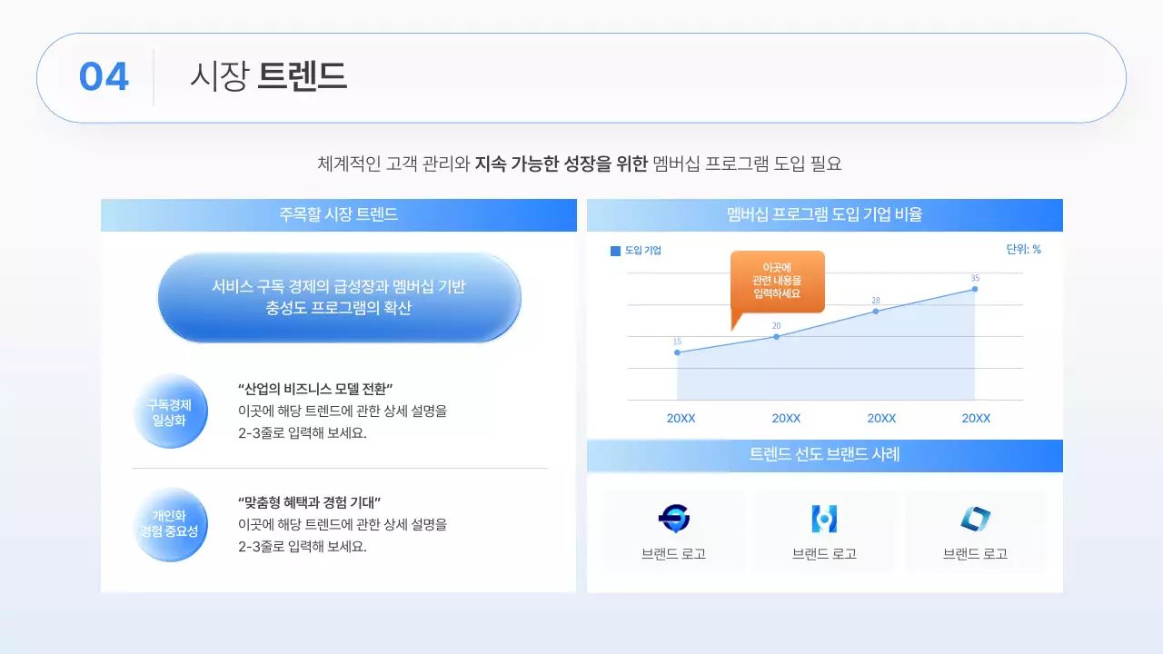Image resolution: width=1163 pixels, height=654 pixels.
Task: Click the third brand logo icon
Action: tap(975, 519)
